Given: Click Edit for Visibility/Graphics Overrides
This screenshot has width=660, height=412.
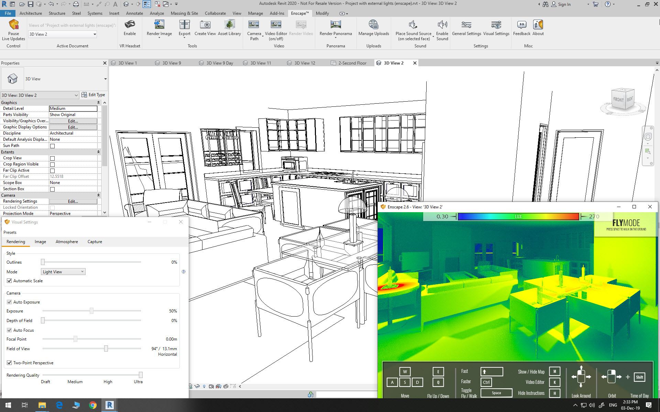Looking at the screenshot, I should tap(73, 121).
